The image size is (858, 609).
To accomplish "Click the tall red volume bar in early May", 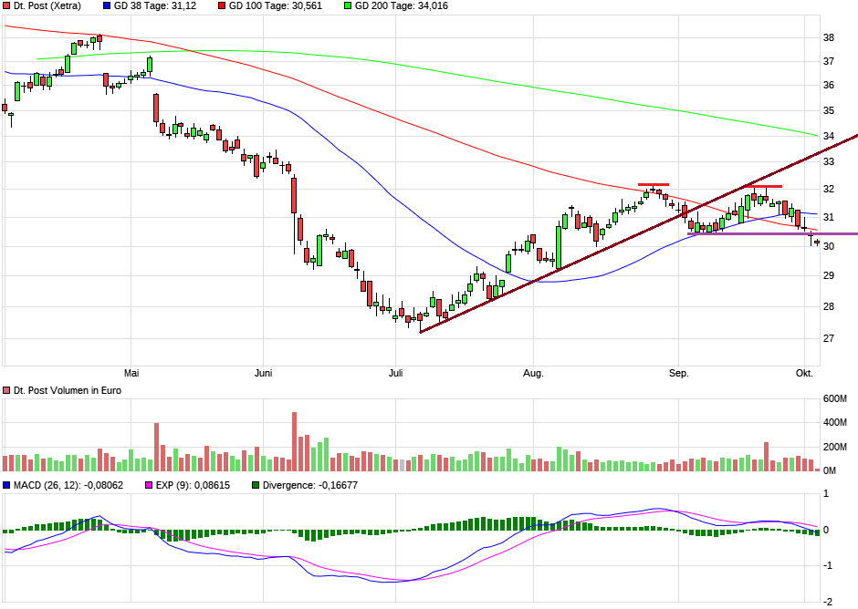I will [x=156, y=448].
